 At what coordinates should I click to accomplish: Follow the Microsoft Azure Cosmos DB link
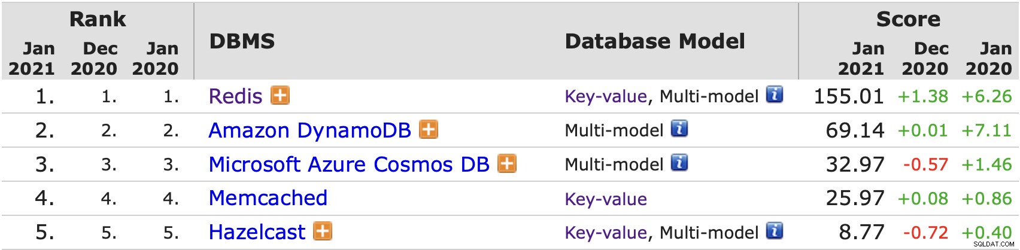tap(349, 164)
